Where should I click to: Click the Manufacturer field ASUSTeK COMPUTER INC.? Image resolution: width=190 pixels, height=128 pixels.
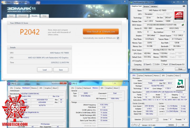pos(42,94)
